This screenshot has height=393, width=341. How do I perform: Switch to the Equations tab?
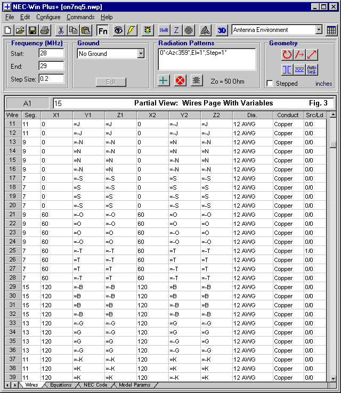(x=61, y=385)
